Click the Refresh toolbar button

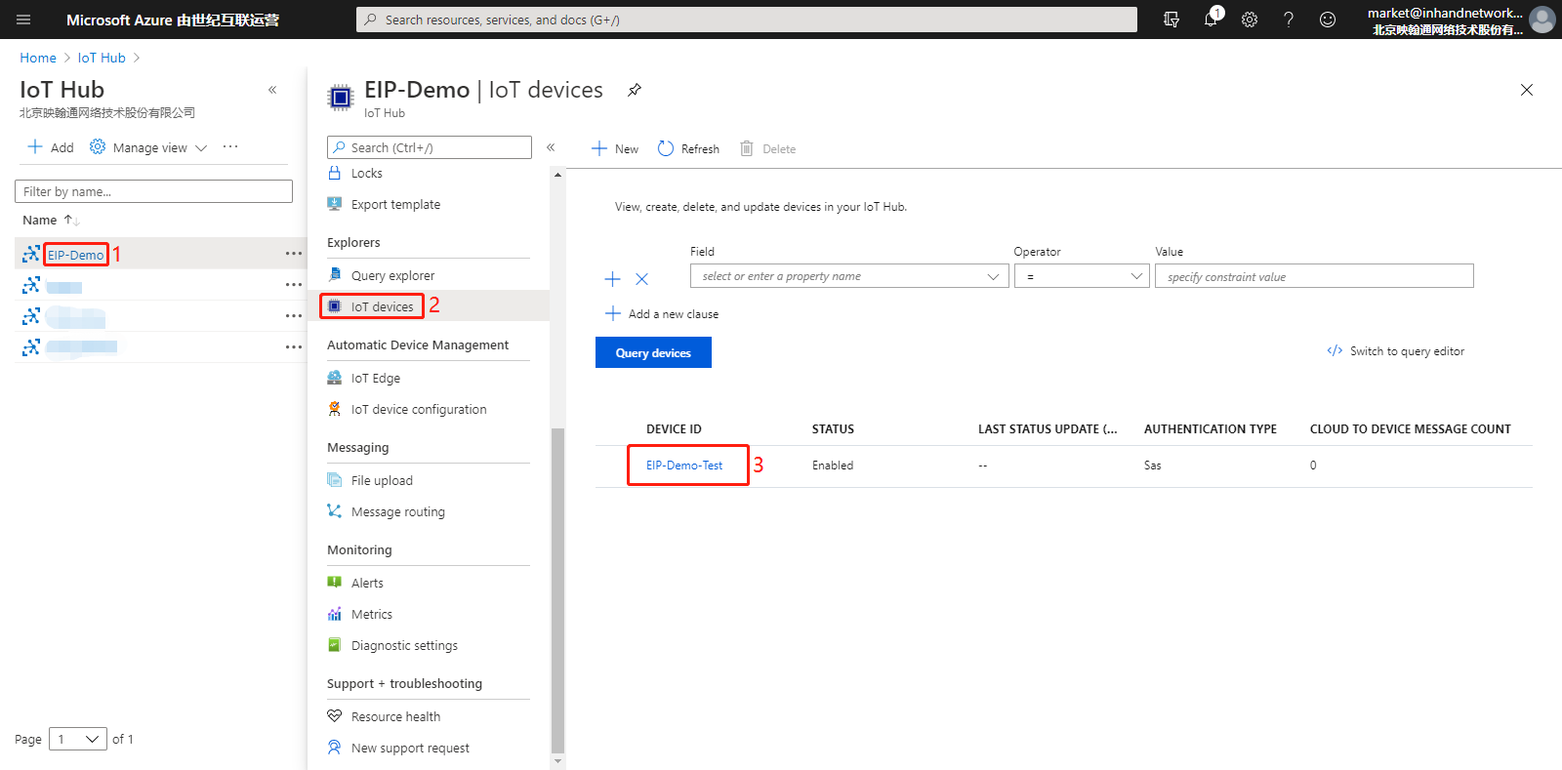pyautogui.click(x=688, y=148)
